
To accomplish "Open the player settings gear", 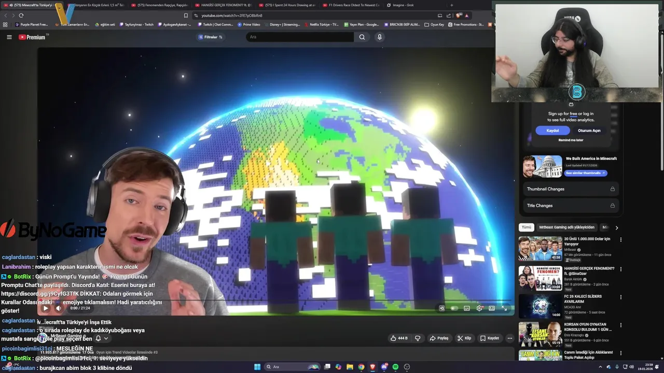I will 479,308.
